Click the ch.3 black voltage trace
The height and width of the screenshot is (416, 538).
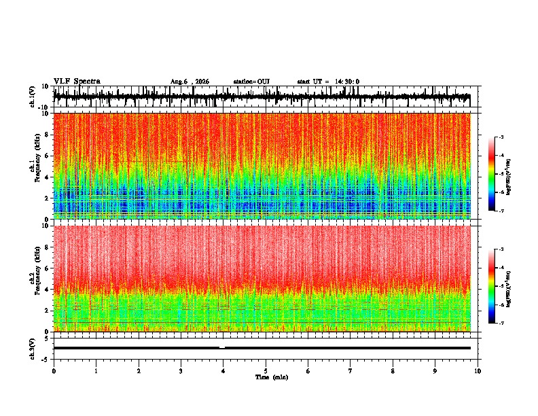tap(262, 348)
